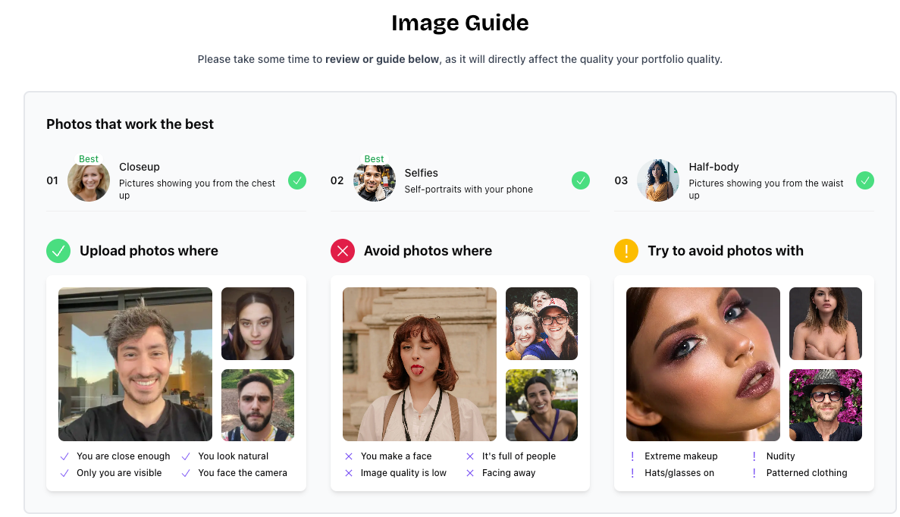Click the purple check next to You look natural
Screen dimensions: 900x517
tap(186, 457)
